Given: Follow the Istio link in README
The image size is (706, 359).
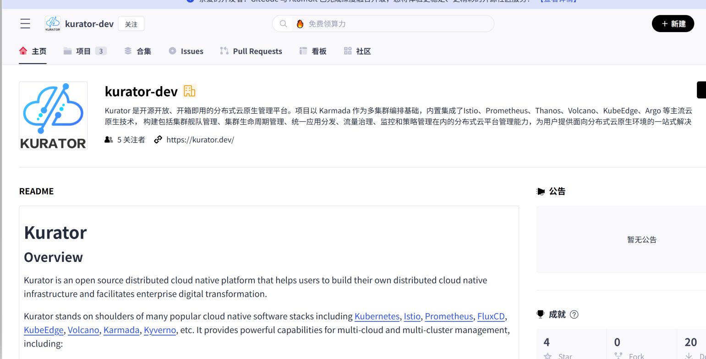Looking at the screenshot, I should (x=412, y=316).
